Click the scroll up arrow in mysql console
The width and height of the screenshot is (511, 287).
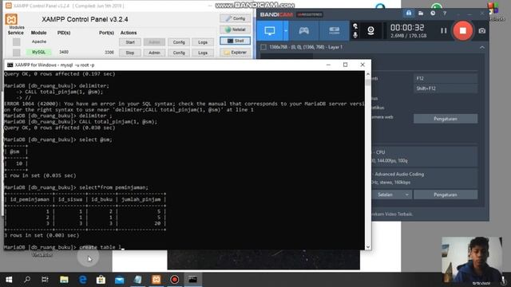[368, 74]
